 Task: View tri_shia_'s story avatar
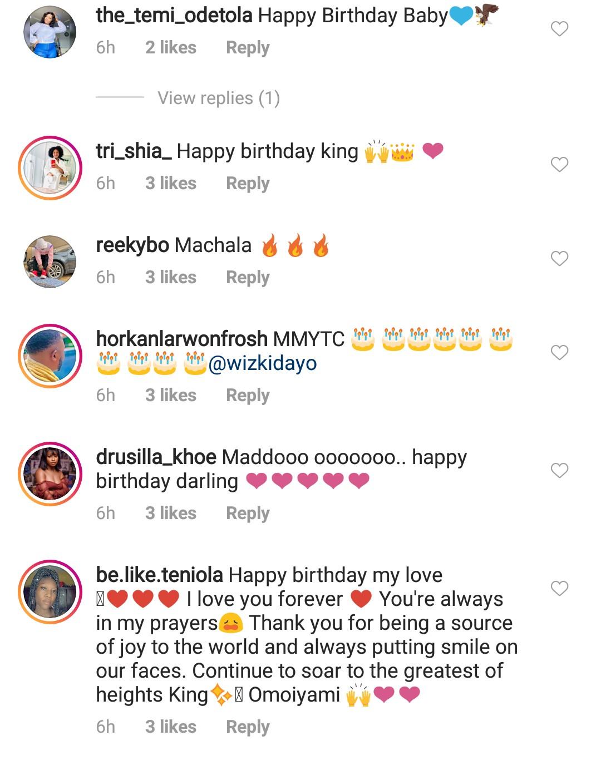50,167
